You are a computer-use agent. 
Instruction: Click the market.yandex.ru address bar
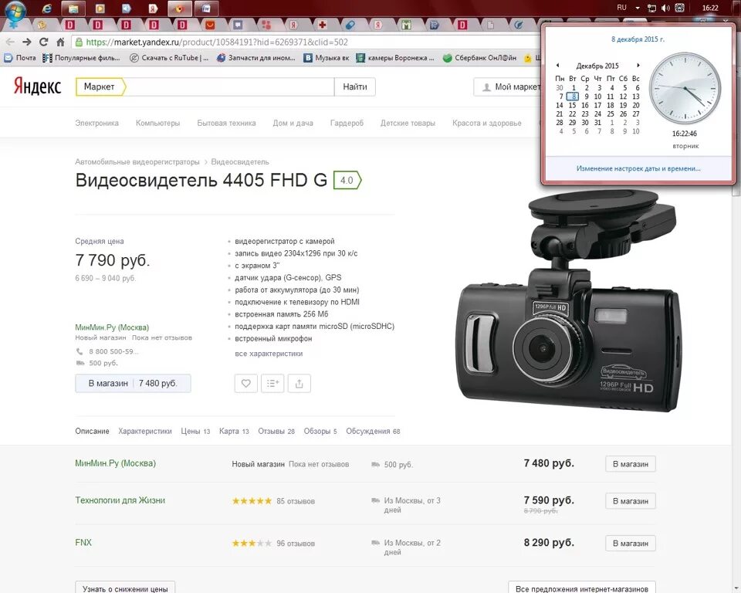pos(307,42)
